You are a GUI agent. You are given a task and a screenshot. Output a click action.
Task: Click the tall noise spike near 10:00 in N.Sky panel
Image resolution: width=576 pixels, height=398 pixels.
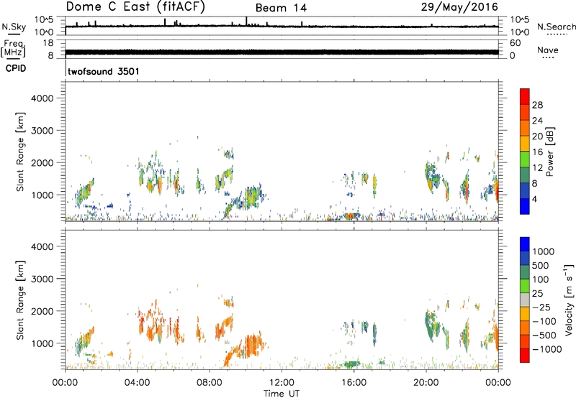pyautogui.click(x=246, y=21)
